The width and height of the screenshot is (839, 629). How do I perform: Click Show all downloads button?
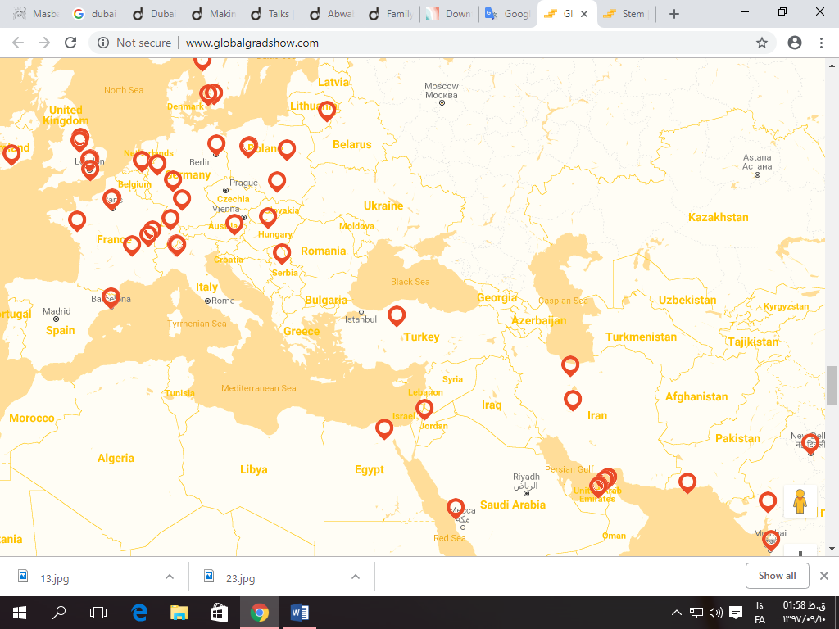click(777, 576)
